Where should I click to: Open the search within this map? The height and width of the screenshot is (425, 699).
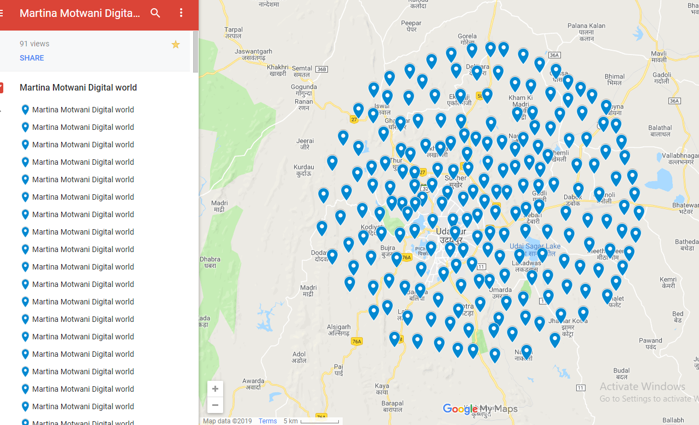pyautogui.click(x=155, y=13)
